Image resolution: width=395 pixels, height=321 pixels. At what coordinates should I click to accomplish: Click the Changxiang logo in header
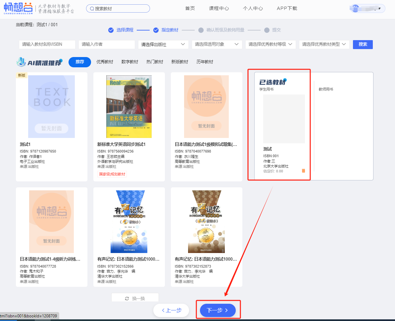19,8
